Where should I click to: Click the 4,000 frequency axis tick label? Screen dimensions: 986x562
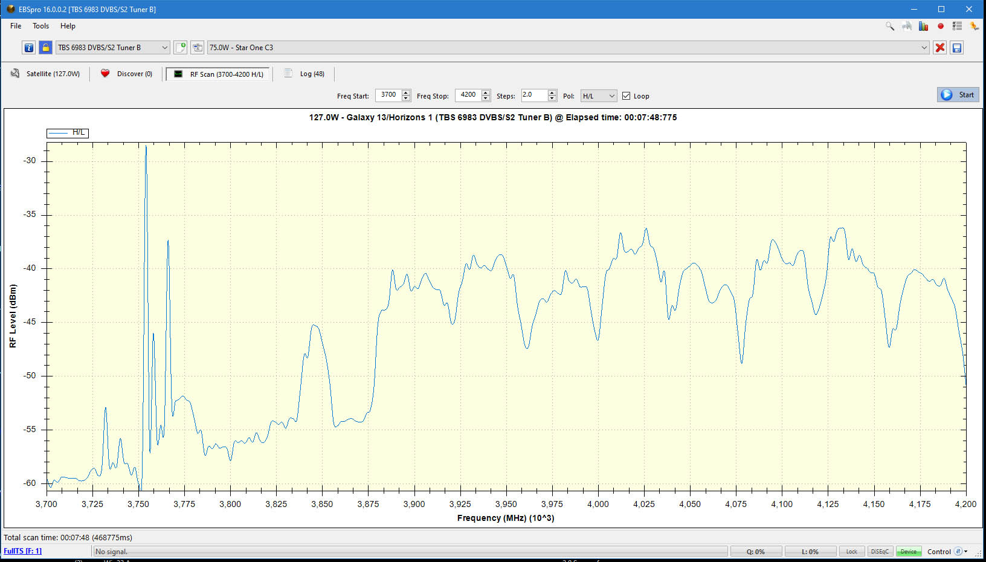pyautogui.click(x=598, y=504)
